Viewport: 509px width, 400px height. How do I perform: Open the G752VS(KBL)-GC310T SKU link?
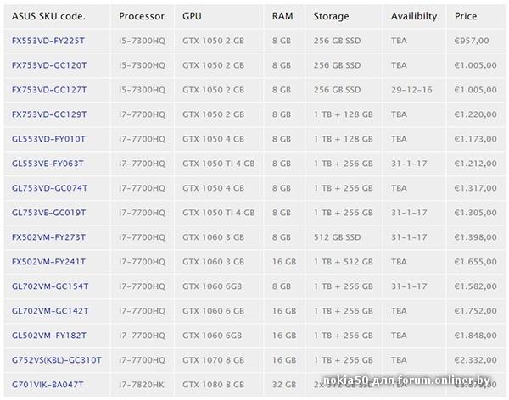(57, 360)
